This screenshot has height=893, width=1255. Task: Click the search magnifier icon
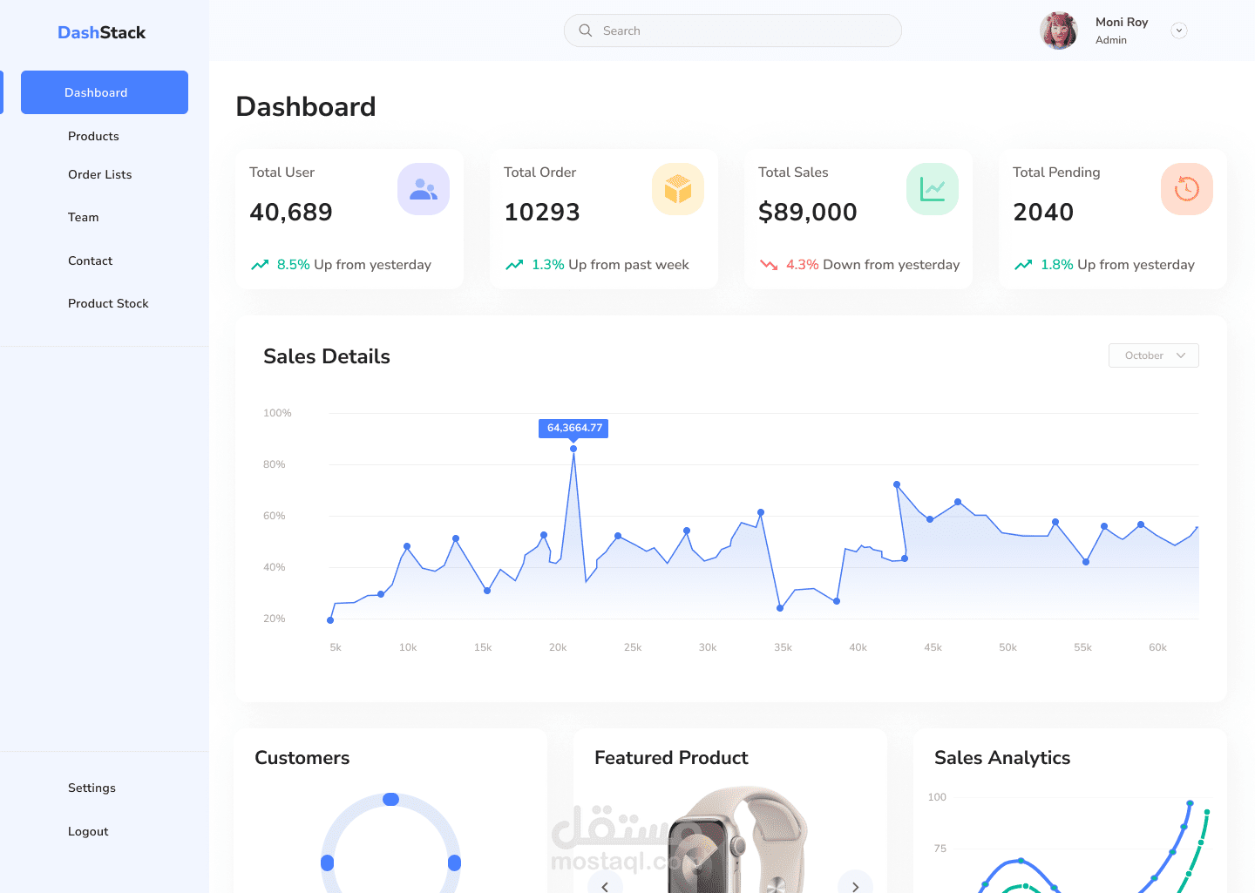(x=586, y=30)
